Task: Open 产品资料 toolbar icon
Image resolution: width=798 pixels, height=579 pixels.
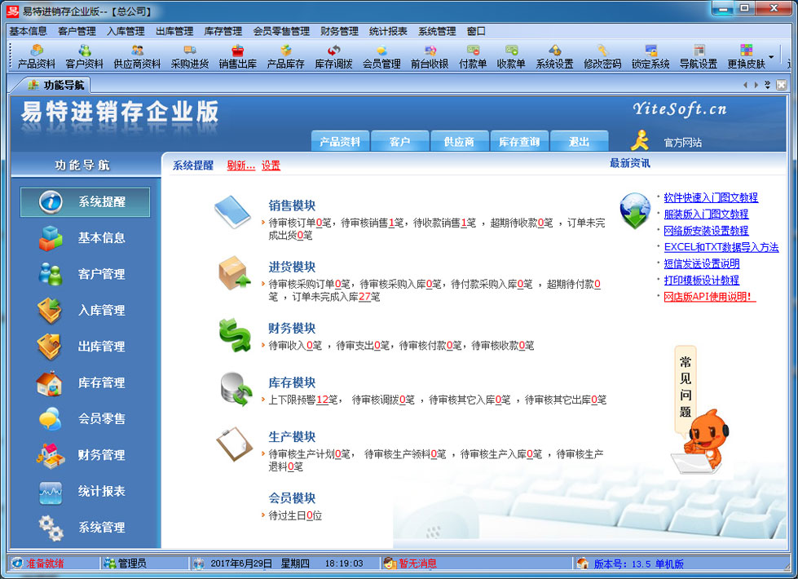Action: click(37, 56)
